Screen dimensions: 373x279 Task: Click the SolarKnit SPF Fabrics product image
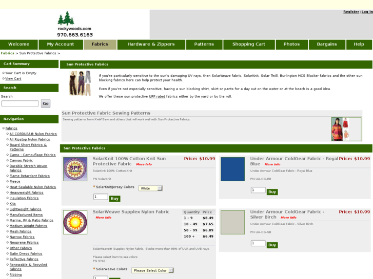[x=75, y=169]
